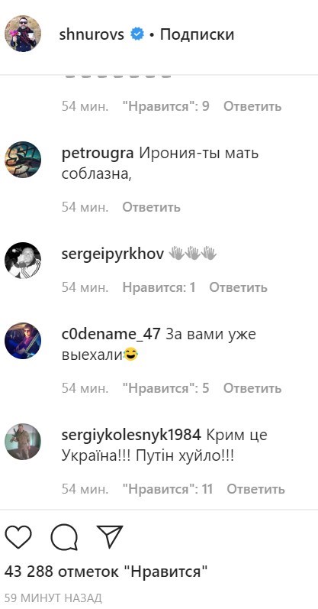View 11 likes on sergiykolesnyk1984's comment
The image size is (318, 609).
pyautogui.click(x=168, y=489)
